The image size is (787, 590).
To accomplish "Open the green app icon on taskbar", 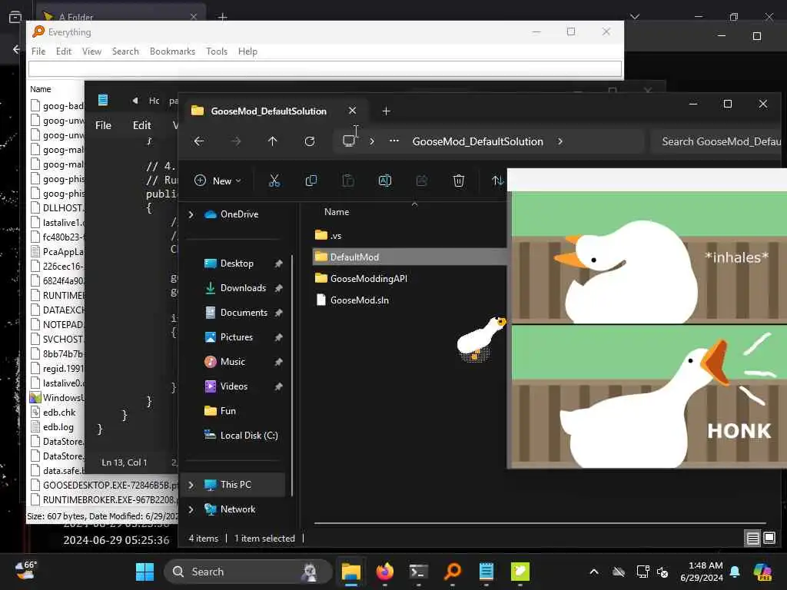I will coord(520,572).
